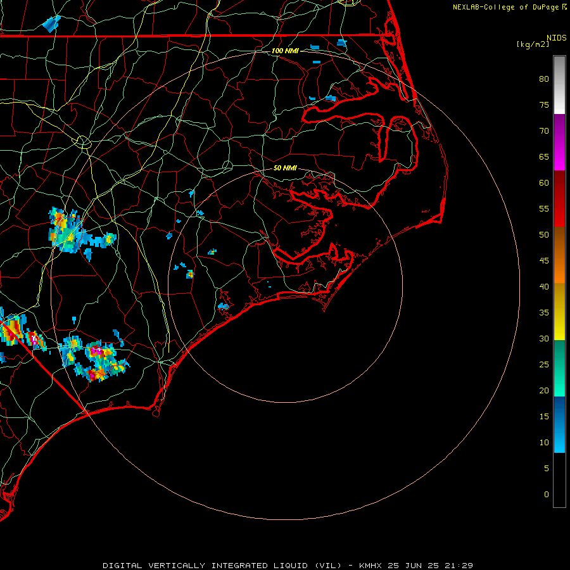The width and height of the screenshot is (570, 570).
Task: Click the 80 value on the color scale
Action: pyautogui.click(x=544, y=79)
